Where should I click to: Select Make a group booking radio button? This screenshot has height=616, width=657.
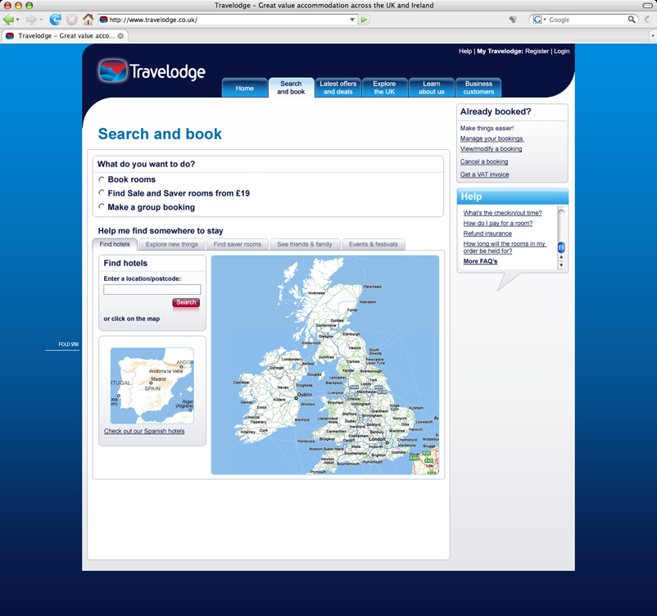[102, 207]
